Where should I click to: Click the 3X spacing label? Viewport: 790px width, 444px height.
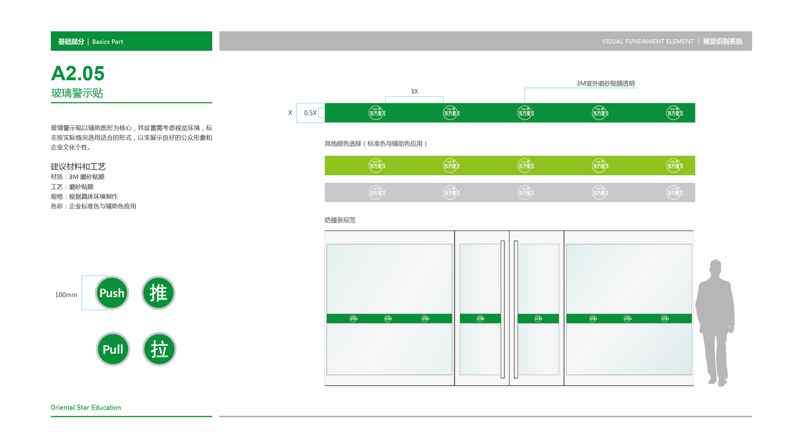tap(414, 91)
